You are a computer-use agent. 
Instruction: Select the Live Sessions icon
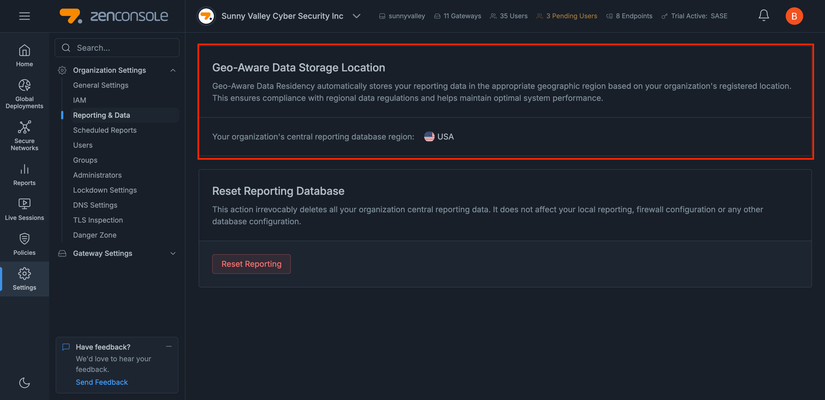pyautogui.click(x=24, y=204)
